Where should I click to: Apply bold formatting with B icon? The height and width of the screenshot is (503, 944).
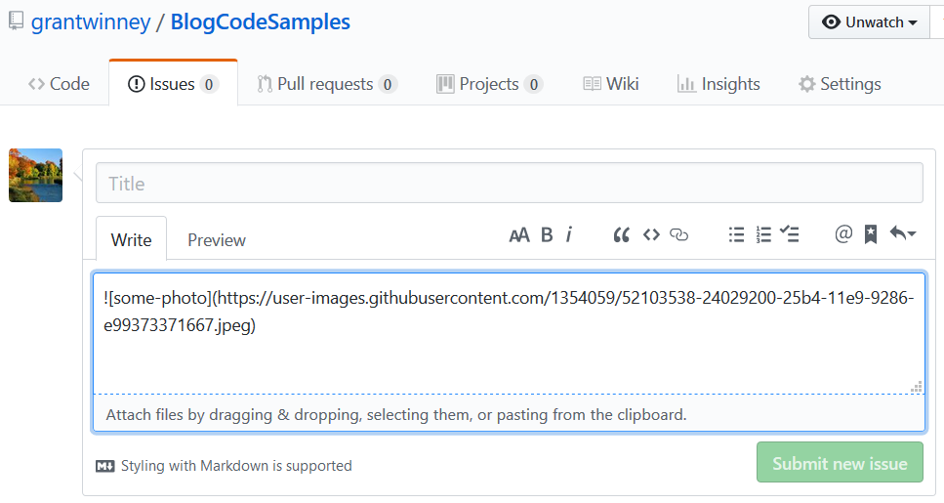(x=547, y=235)
